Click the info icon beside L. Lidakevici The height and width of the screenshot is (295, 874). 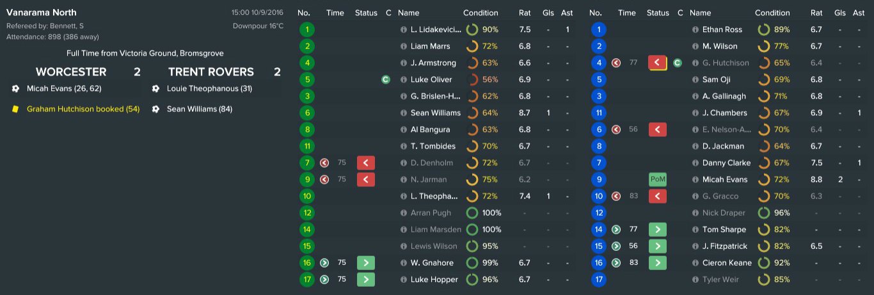[403, 29]
